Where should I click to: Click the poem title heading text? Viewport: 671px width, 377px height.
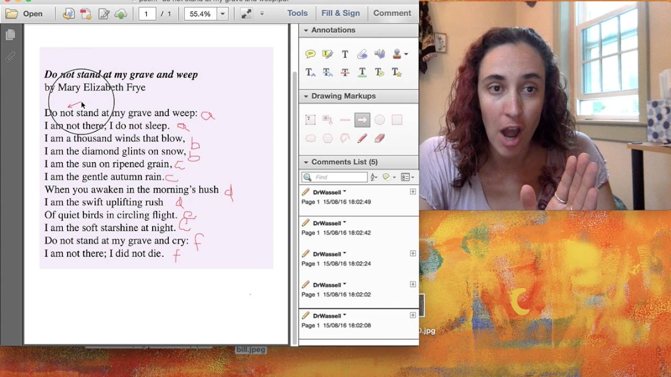[x=121, y=74]
